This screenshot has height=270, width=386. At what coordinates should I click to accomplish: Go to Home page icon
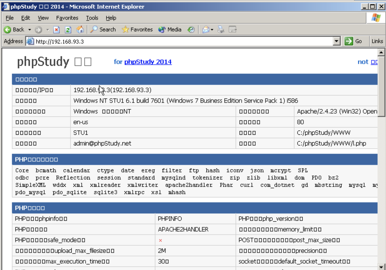tap(80, 30)
